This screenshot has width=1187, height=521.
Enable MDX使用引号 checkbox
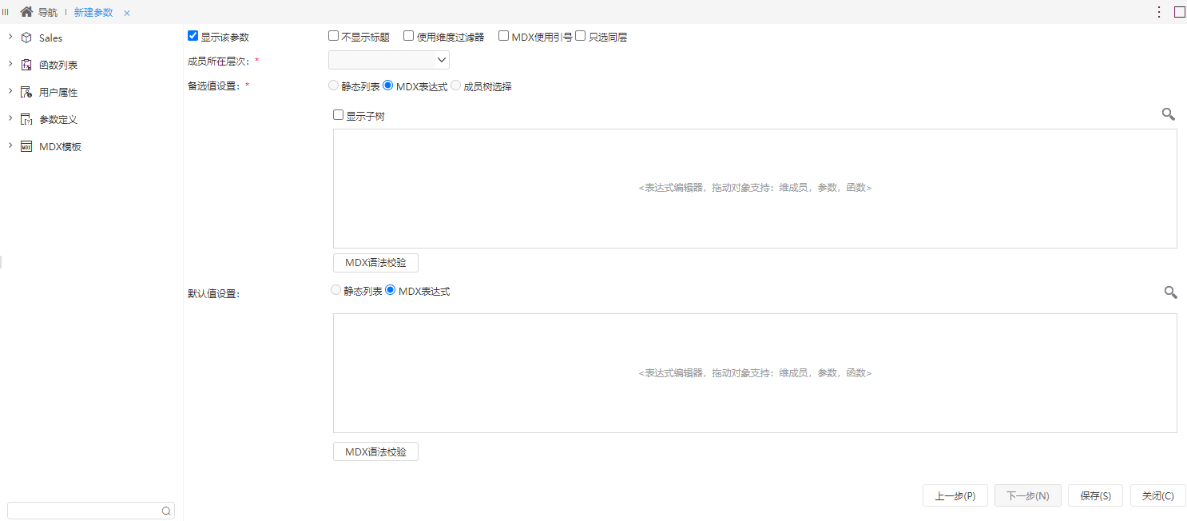503,36
